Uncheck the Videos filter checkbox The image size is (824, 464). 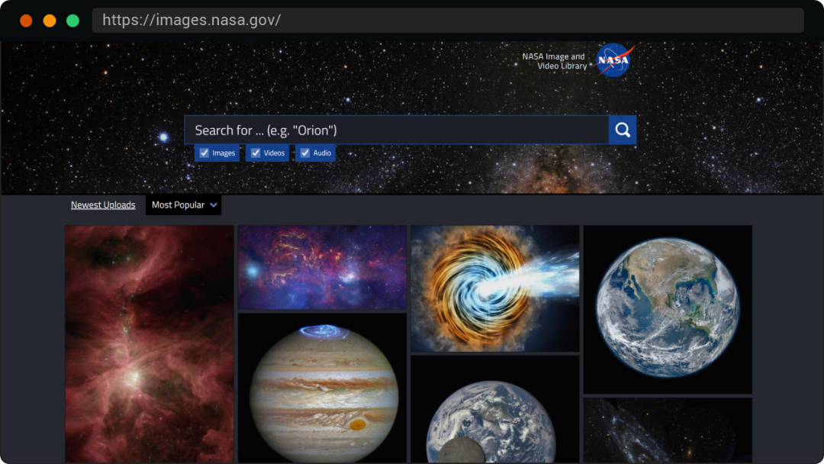(256, 153)
